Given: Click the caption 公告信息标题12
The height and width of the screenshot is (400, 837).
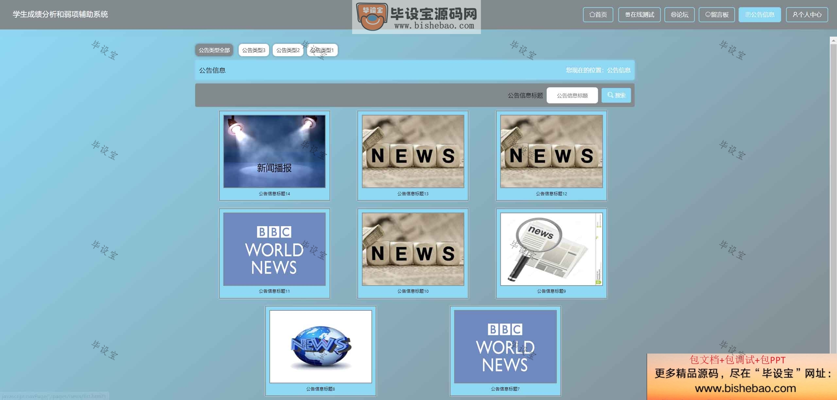Looking at the screenshot, I should point(552,194).
